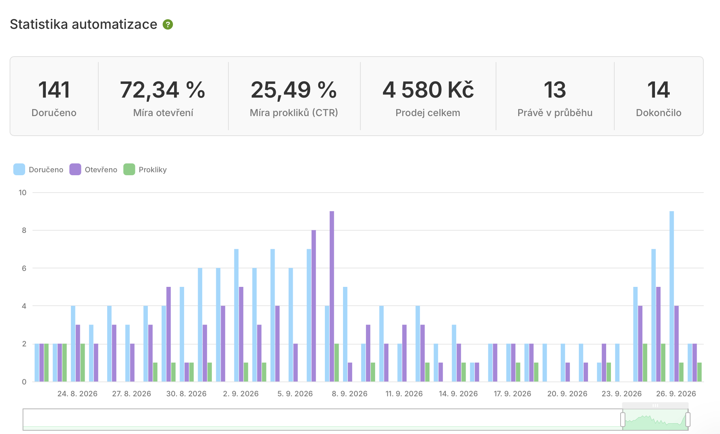
Task: Click the Prodej celkem label
Action: point(428,113)
